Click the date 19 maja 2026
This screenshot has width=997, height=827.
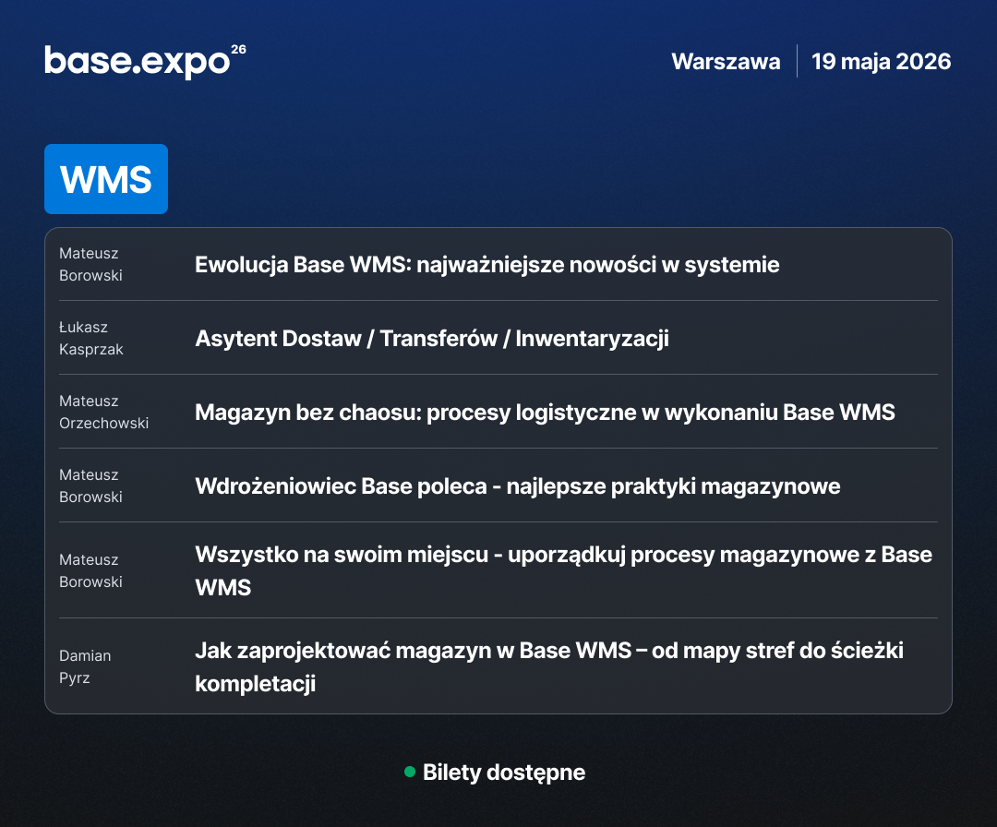pos(881,61)
